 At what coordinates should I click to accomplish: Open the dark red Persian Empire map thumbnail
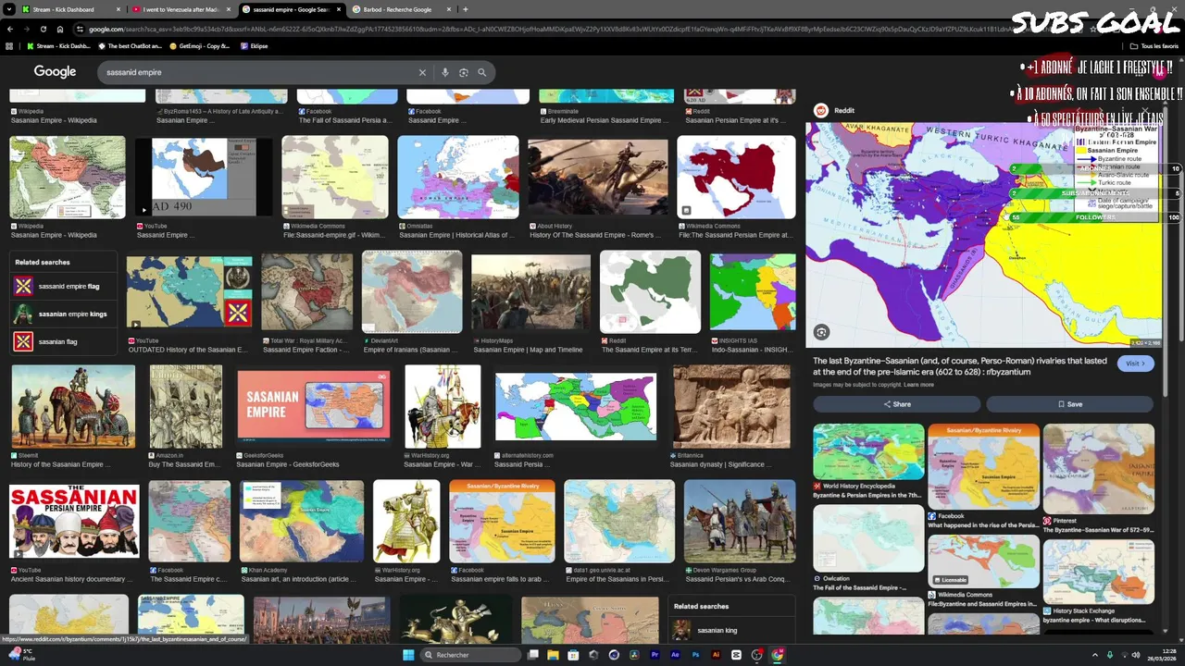point(736,177)
